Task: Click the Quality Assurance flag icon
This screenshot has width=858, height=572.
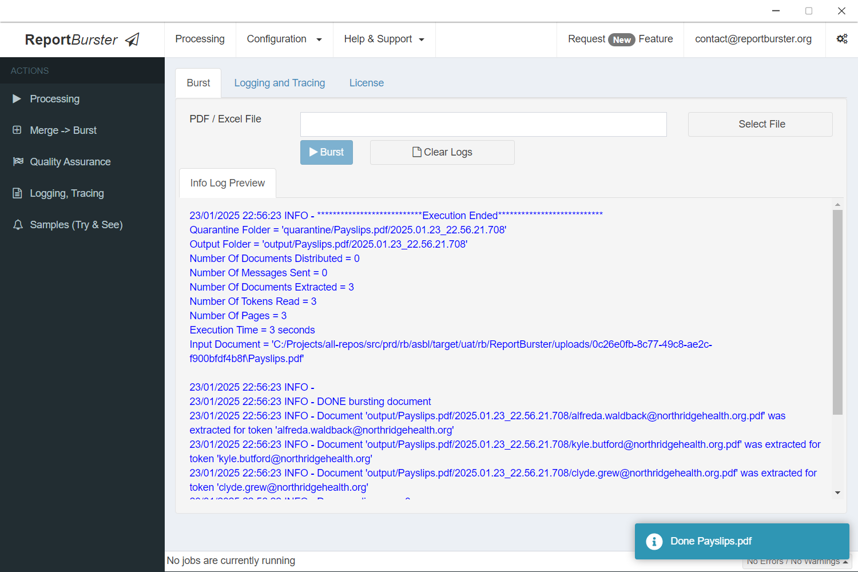Action: [x=17, y=161]
